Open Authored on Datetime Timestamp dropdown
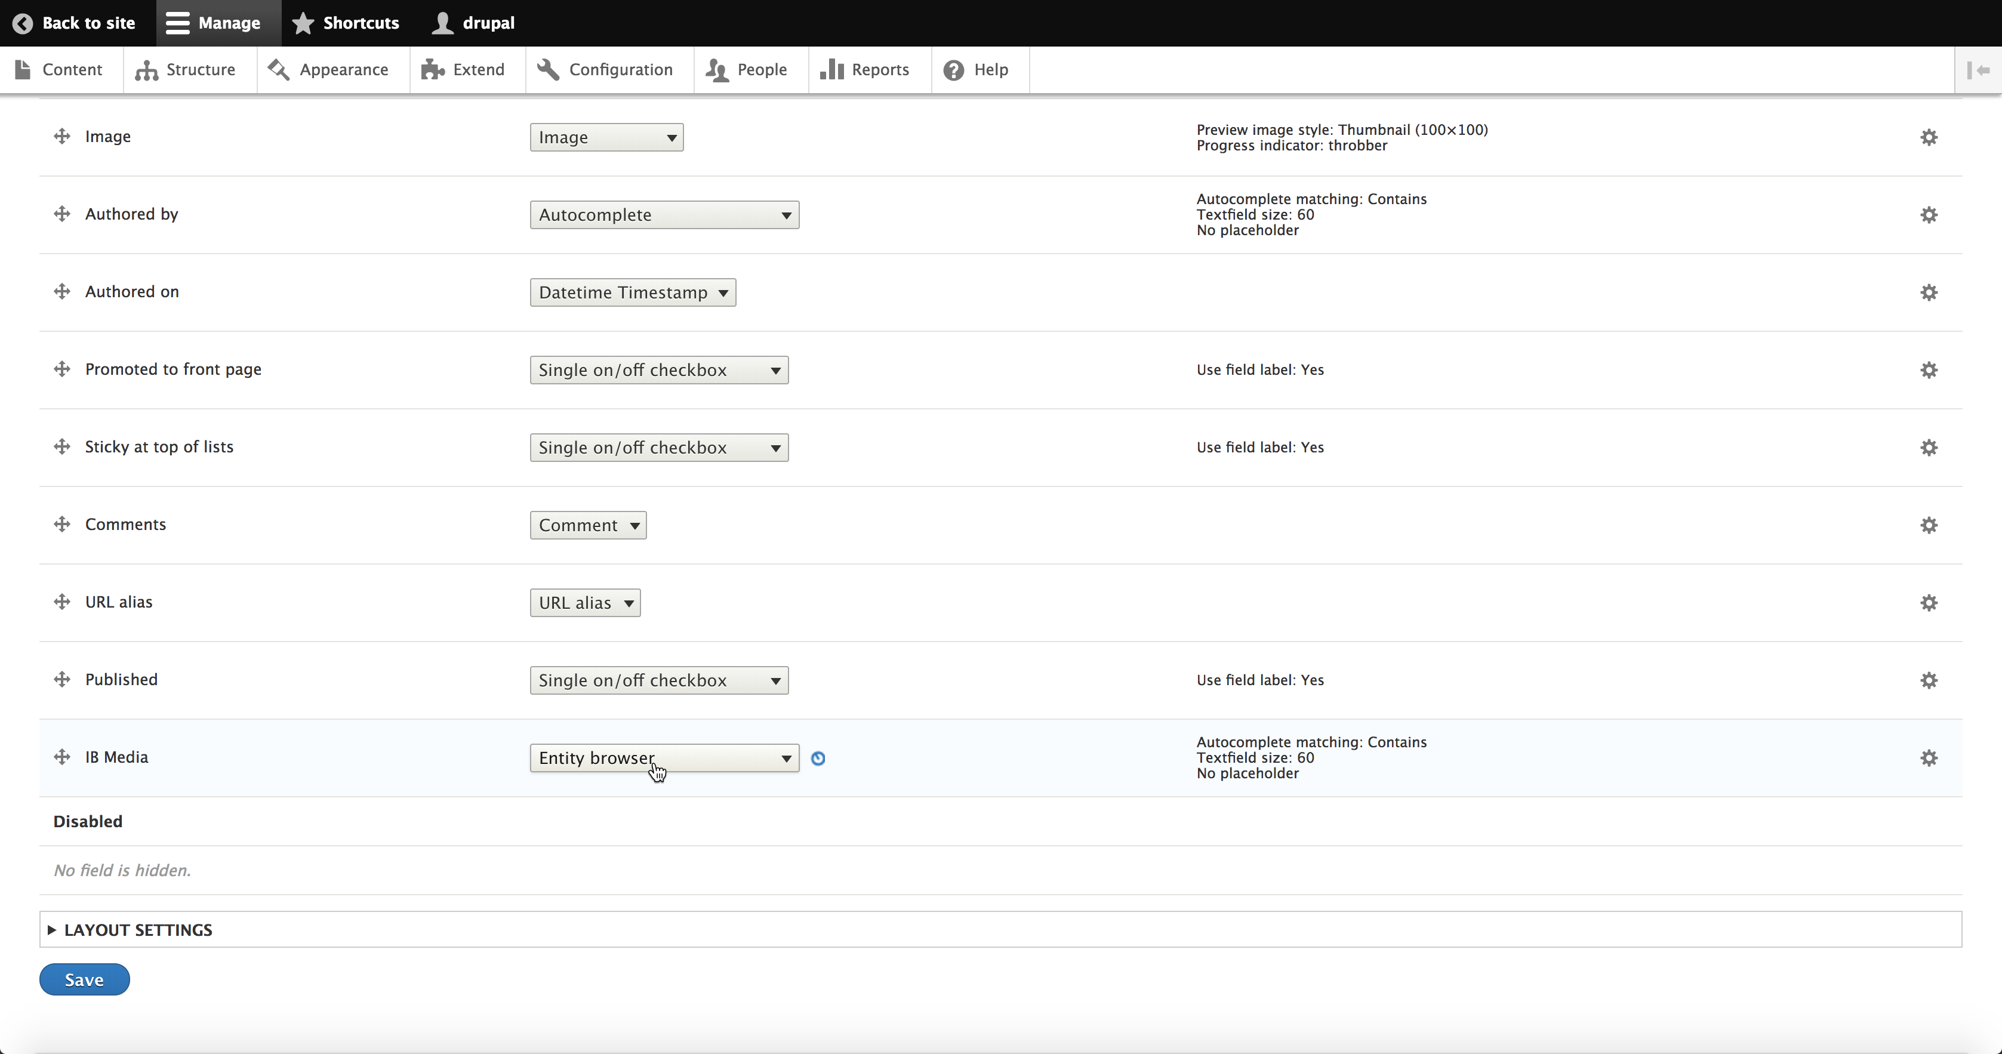Image resolution: width=2002 pixels, height=1054 pixels. pyautogui.click(x=633, y=293)
